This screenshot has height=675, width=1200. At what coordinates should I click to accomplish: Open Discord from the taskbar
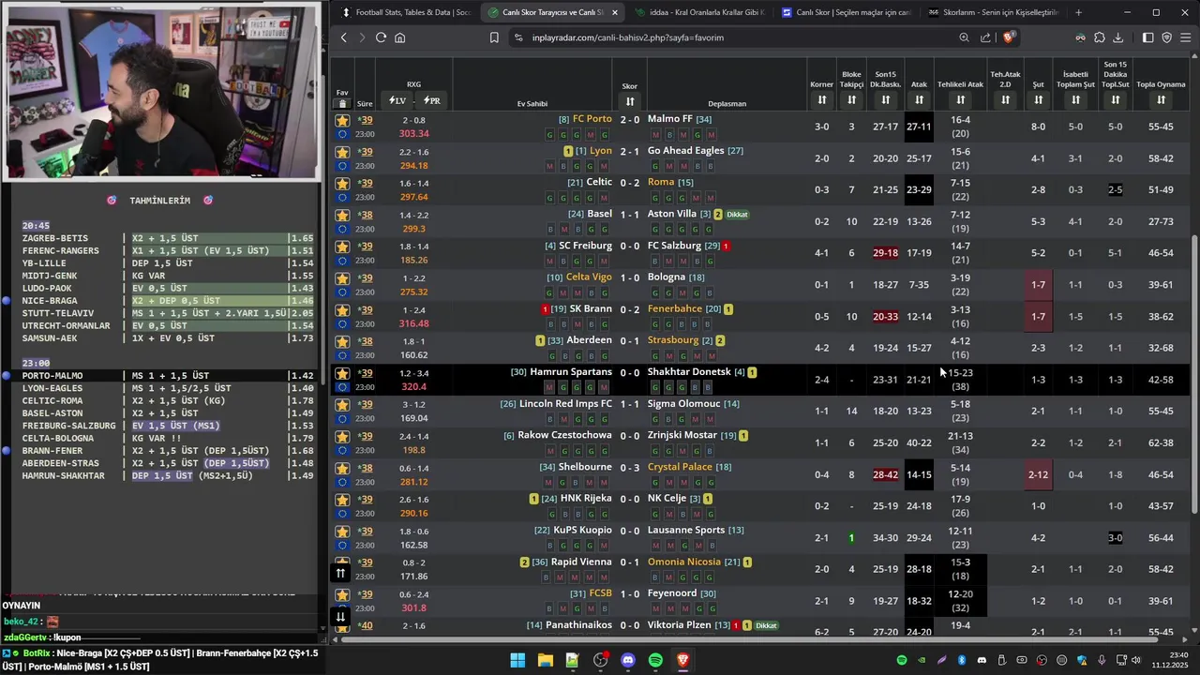point(628,660)
